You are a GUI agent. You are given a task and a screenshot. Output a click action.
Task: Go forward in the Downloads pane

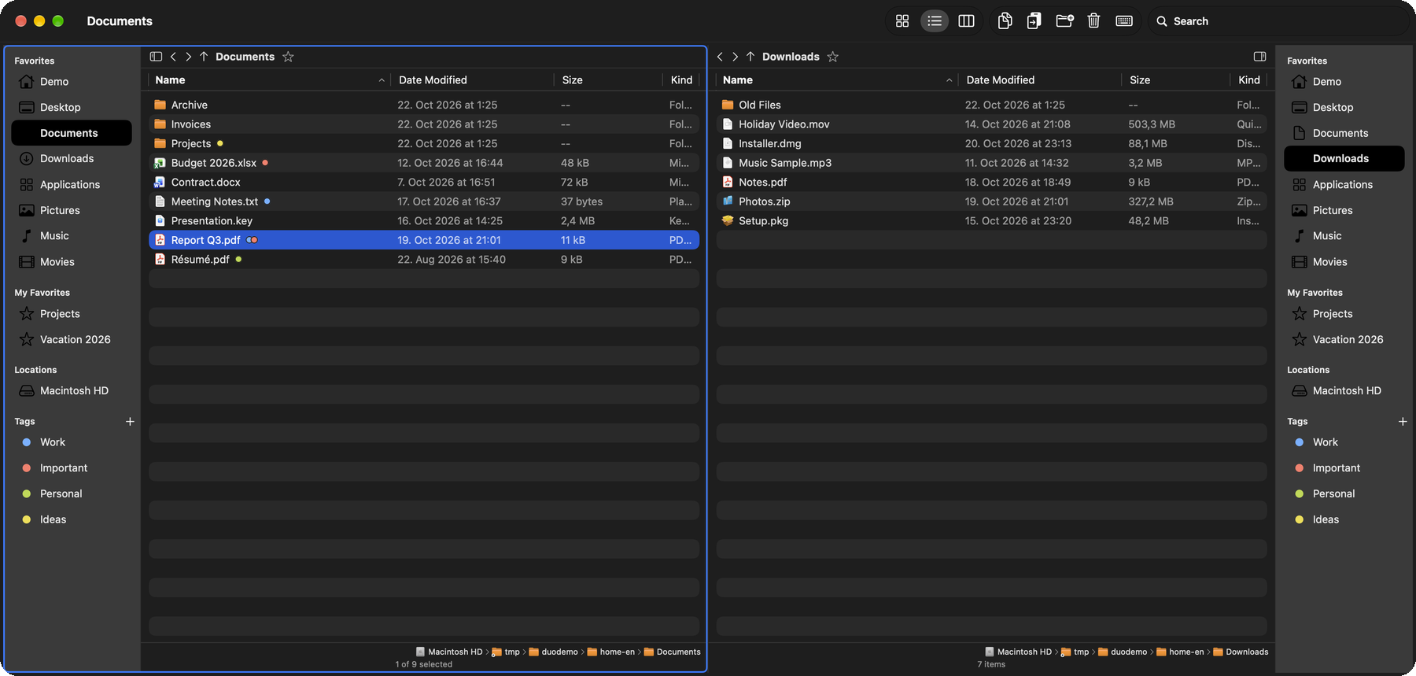pyautogui.click(x=735, y=57)
